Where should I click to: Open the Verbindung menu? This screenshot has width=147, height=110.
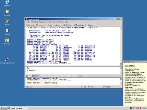[x=35, y=22]
